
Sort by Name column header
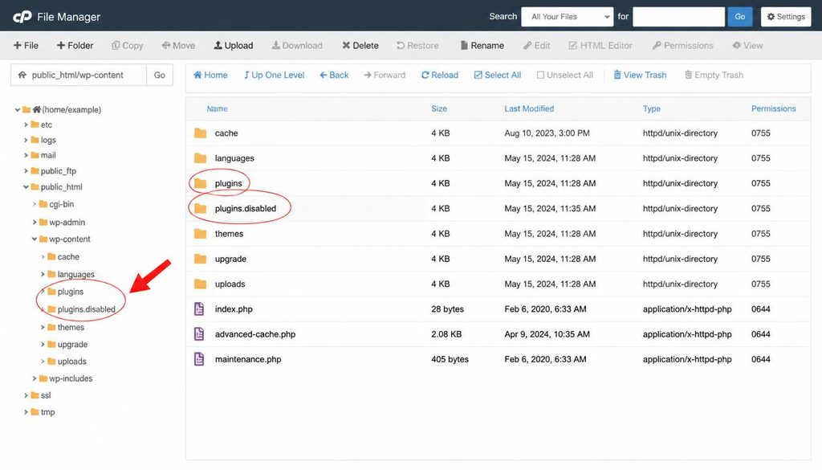pos(217,108)
